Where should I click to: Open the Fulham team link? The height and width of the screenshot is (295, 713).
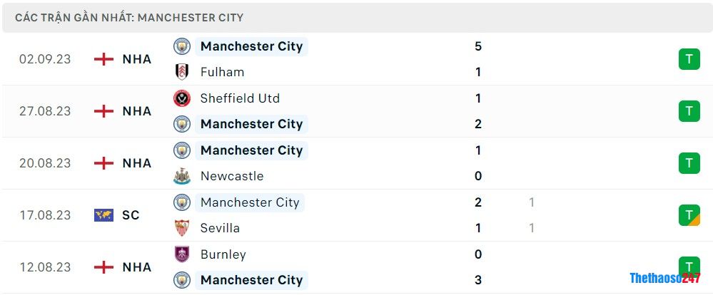(x=223, y=72)
